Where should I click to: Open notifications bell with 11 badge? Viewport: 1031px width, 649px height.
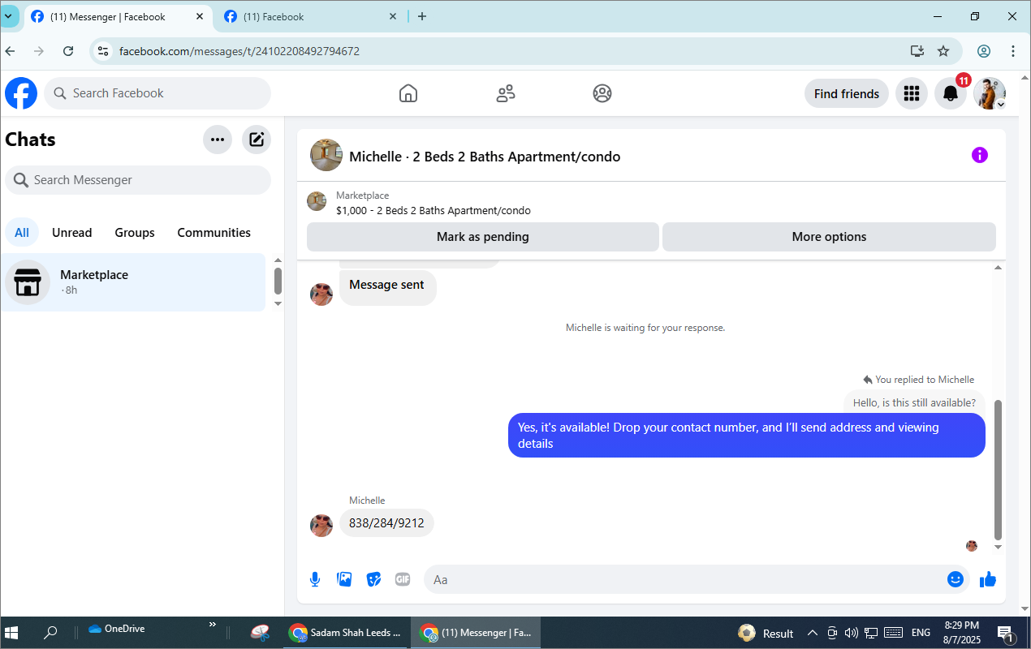pyautogui.click(x=951, y=93)
